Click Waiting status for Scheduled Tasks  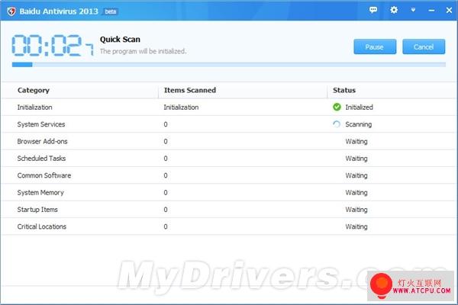pos(356,159)
